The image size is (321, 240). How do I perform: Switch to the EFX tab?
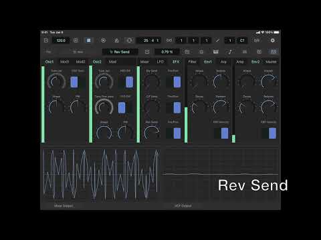[x=176, y=62]
